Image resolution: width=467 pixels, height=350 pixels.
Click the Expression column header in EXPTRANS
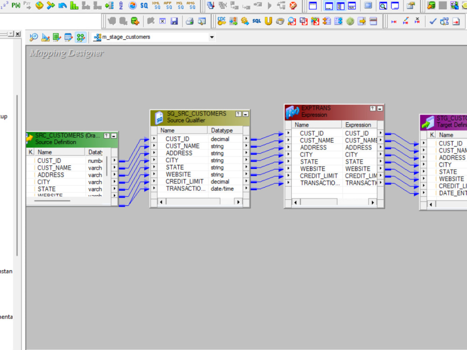359,125
